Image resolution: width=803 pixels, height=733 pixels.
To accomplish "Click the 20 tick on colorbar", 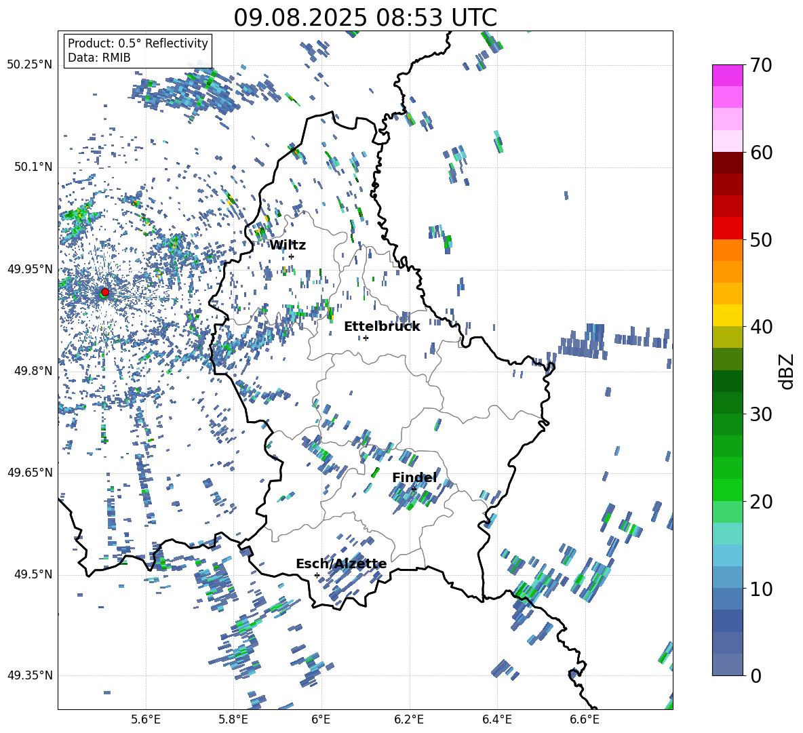I will click(x=761, y=502).
